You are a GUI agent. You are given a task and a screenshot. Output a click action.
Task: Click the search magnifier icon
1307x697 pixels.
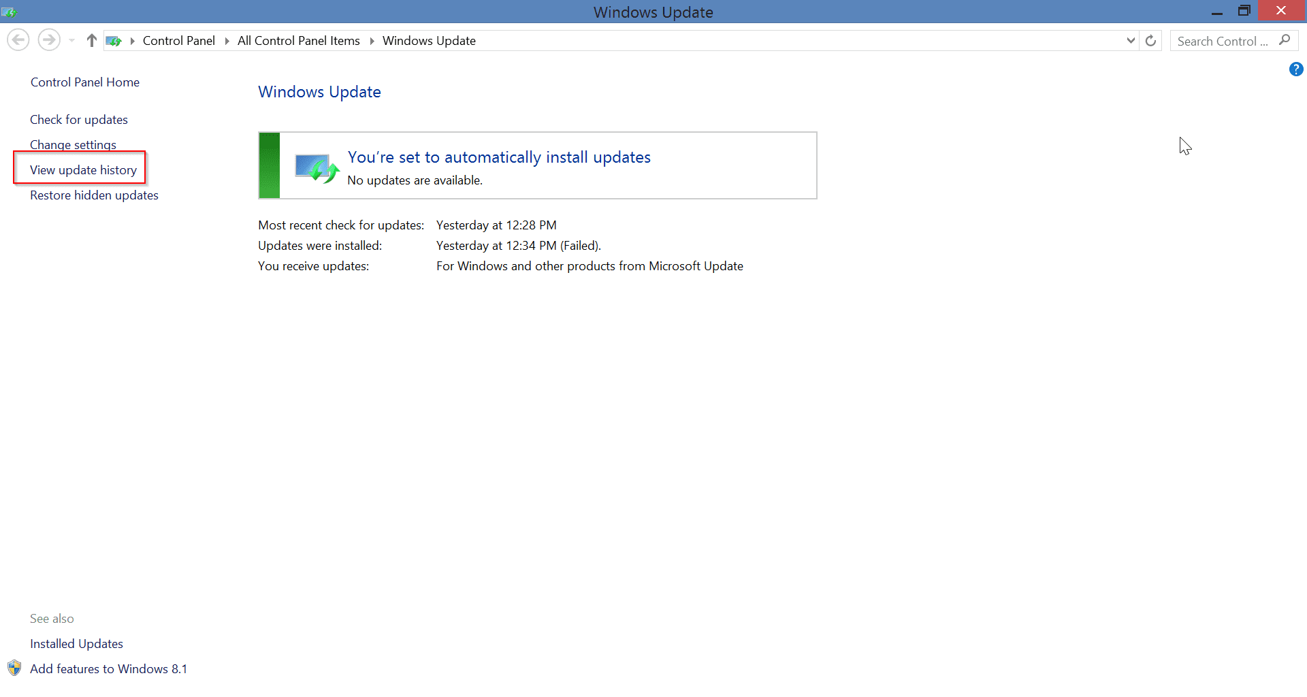coord(1285,40)
